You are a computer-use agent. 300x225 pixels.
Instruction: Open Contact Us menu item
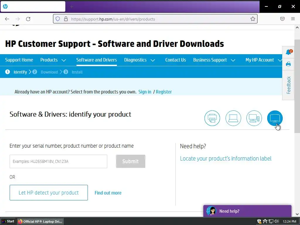point(176,60)
